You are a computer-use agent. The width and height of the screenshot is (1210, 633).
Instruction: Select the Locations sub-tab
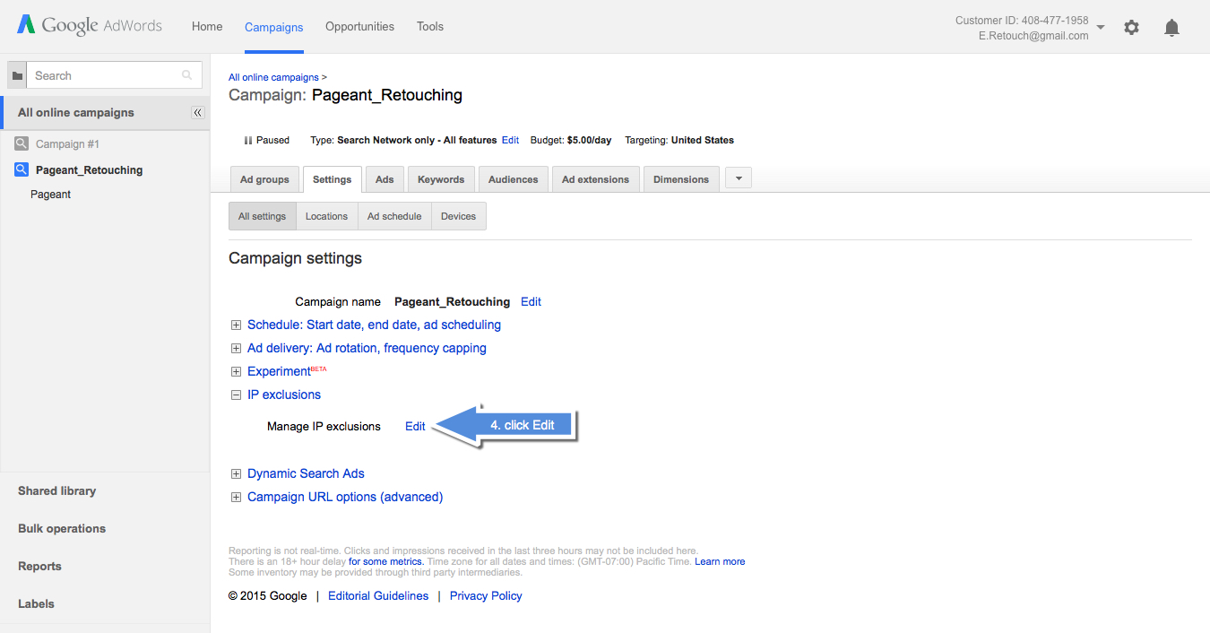tap(326, 216)
